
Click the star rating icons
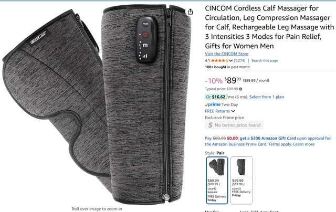(x=220, y=60)
